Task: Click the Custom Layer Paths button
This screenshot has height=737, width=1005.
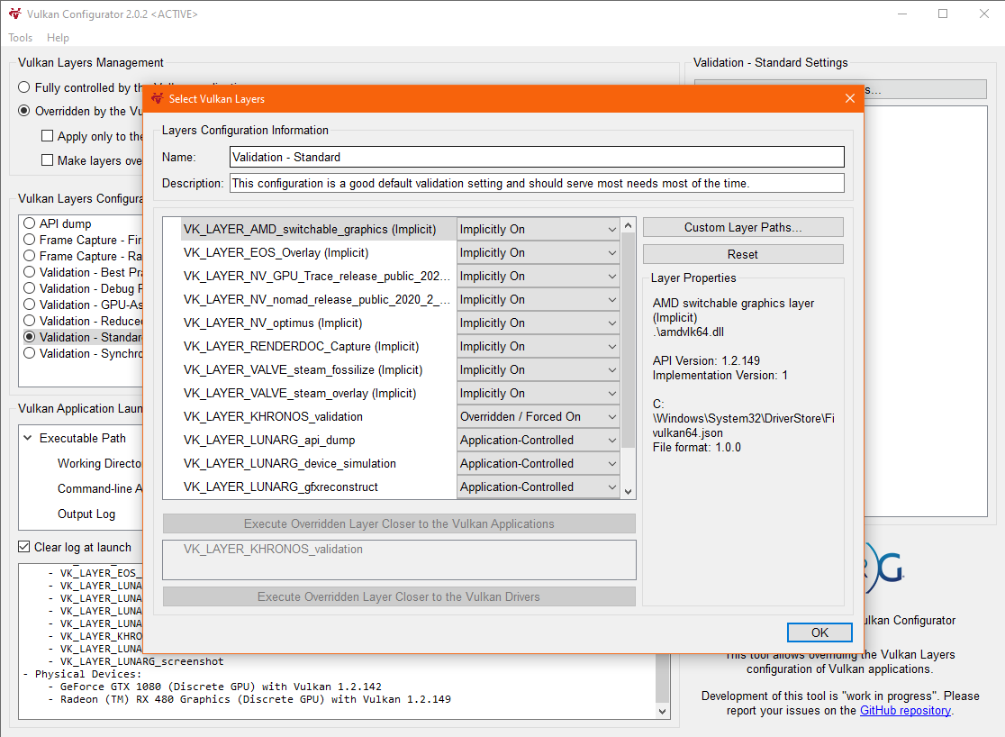Action: click(x=742, y=227)
